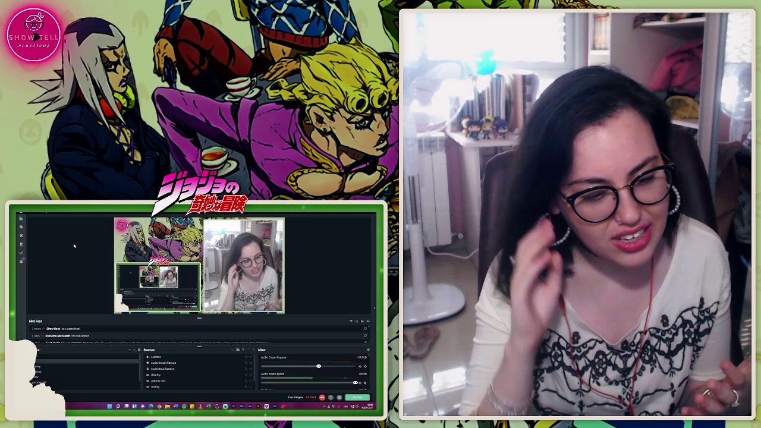Click the Mini Feed filter funnel icon
761x428 pixels.
[351, 321]
